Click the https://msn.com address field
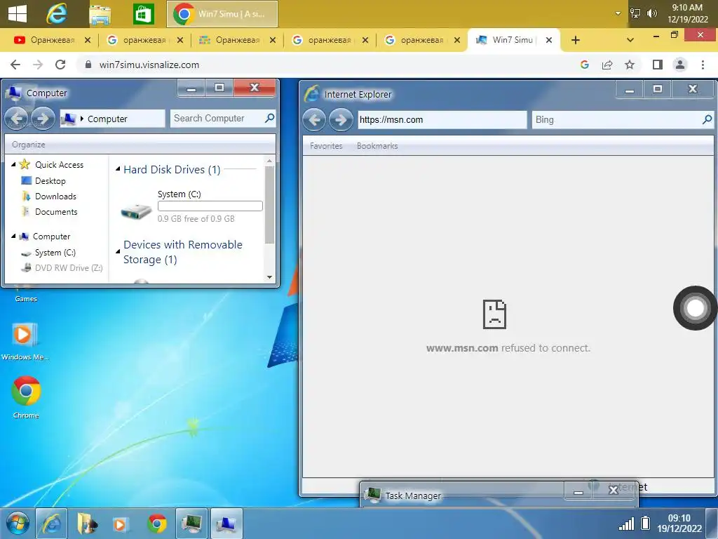The height and width of the screenshot is (539, 718). [442, 119]
